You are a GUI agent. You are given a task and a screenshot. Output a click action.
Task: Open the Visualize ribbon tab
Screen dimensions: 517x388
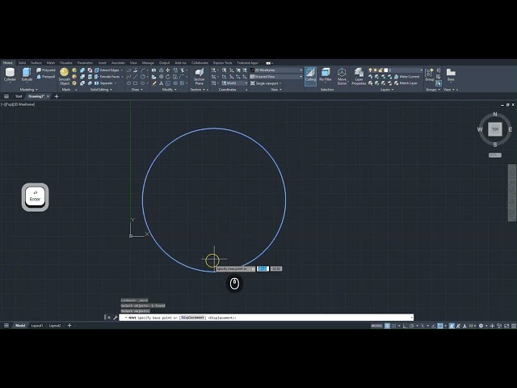point(66,63)
